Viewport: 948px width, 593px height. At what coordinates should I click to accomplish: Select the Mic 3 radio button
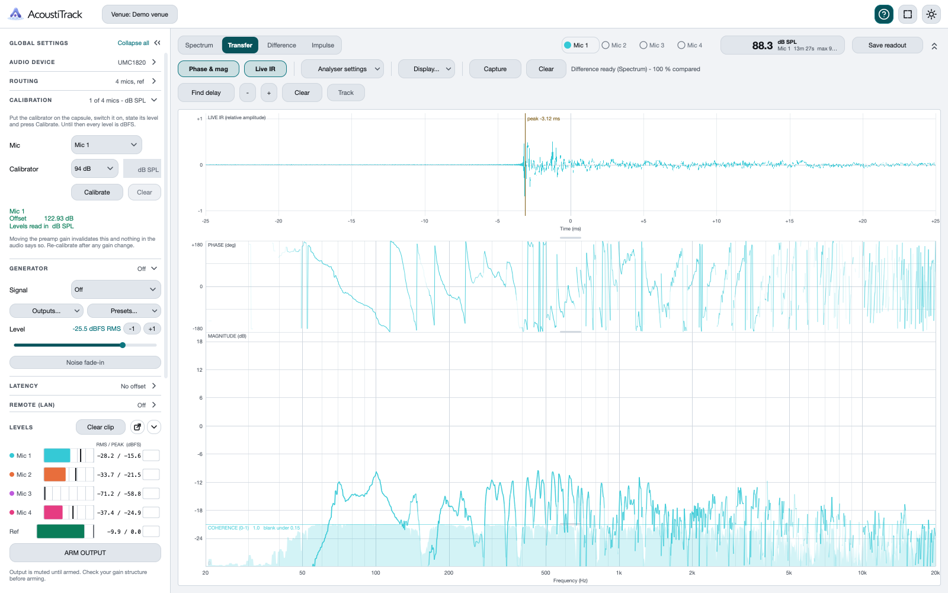[652, 45]
